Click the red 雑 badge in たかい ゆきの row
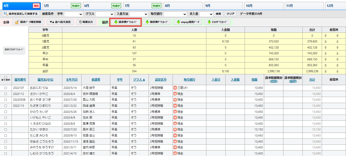The width and height of the screenshot is (346, 156). point(175,129)
